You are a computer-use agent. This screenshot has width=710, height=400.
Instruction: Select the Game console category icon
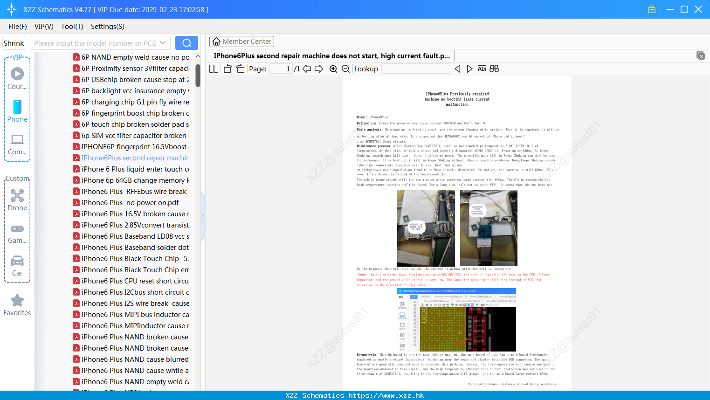pyautogui.click(x=17, y=233)
